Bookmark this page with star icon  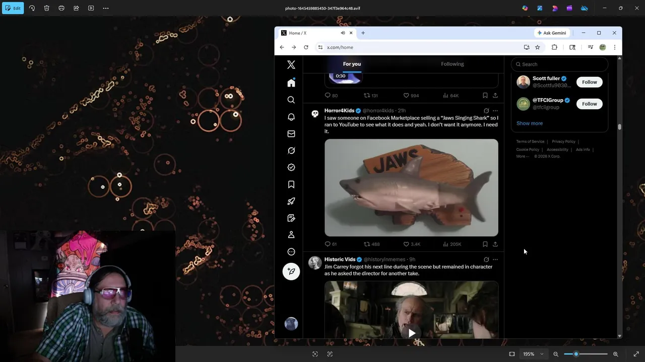(538, 47)
